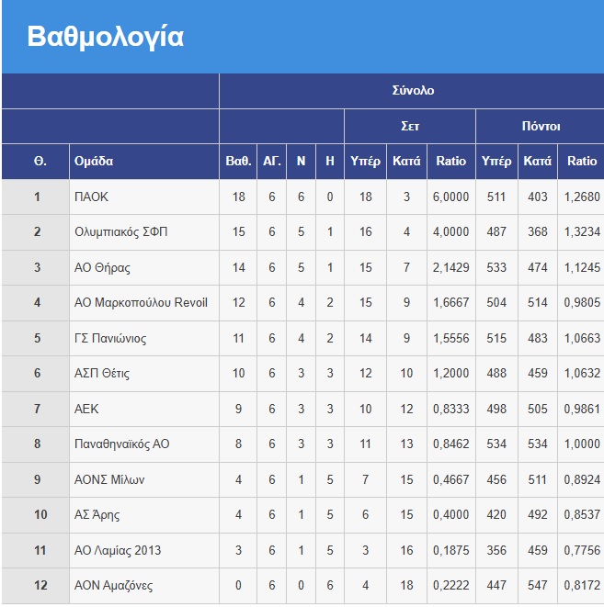Click the Βαθμολογία page title
Screen dimensions: 604x607
pyautogui.click(x=106, y=37)
